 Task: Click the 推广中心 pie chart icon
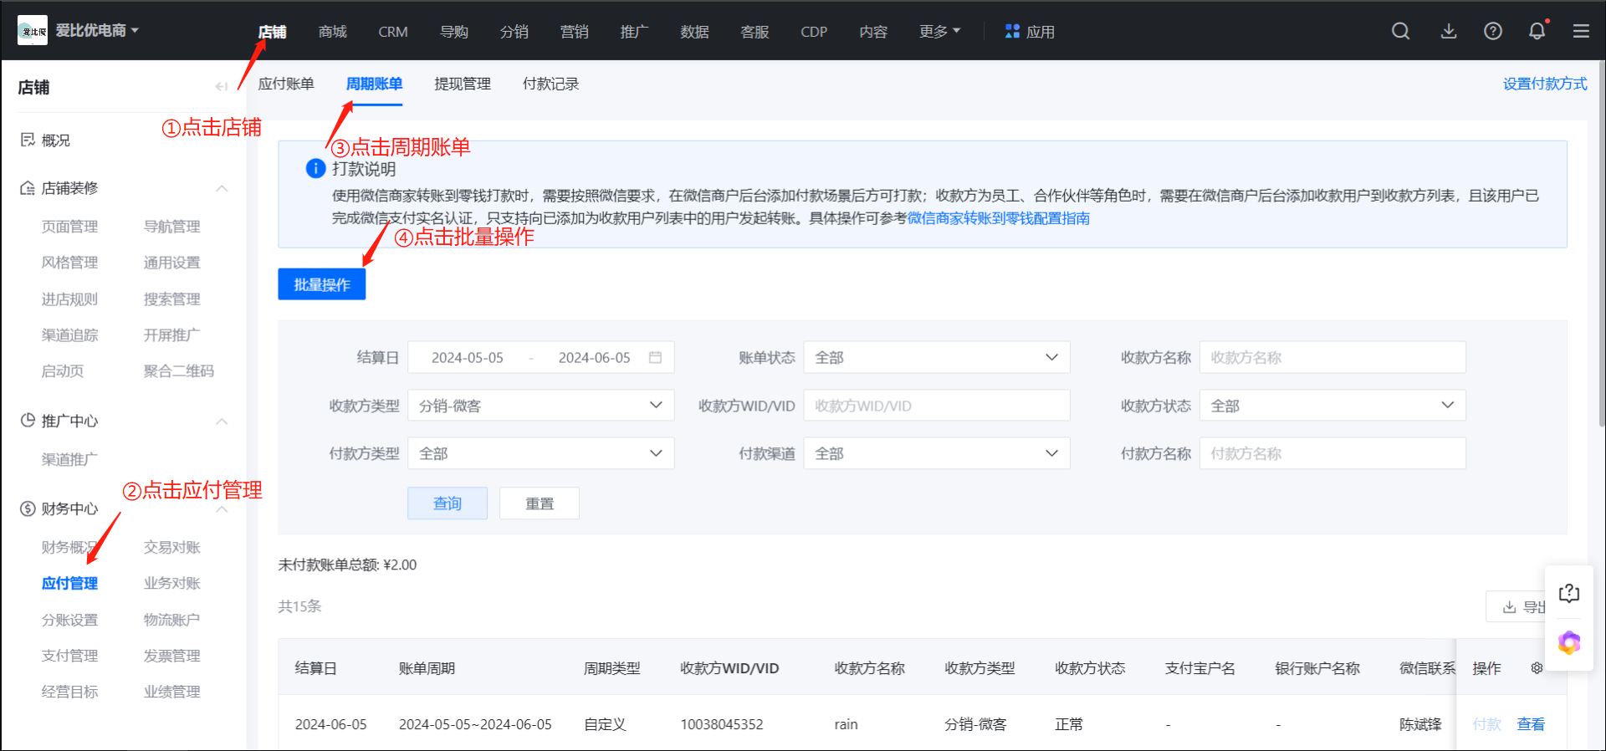click(28, 420)
